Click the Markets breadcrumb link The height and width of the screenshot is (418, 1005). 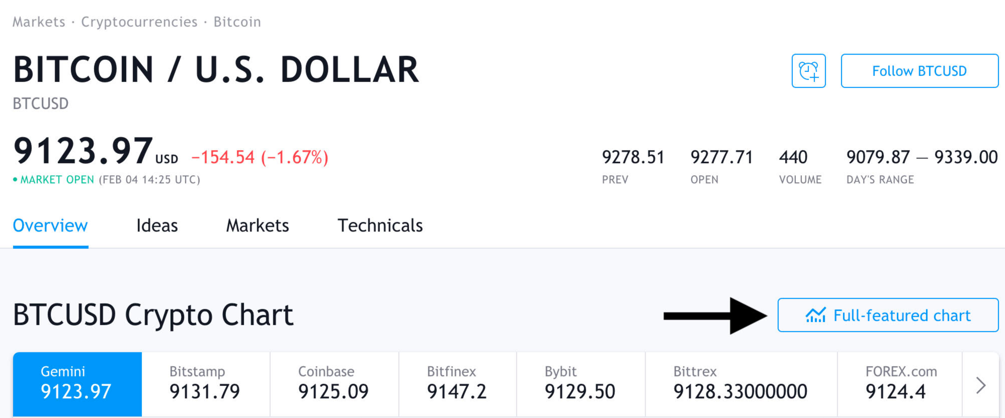pyautogui.click(x=39, y=22)
